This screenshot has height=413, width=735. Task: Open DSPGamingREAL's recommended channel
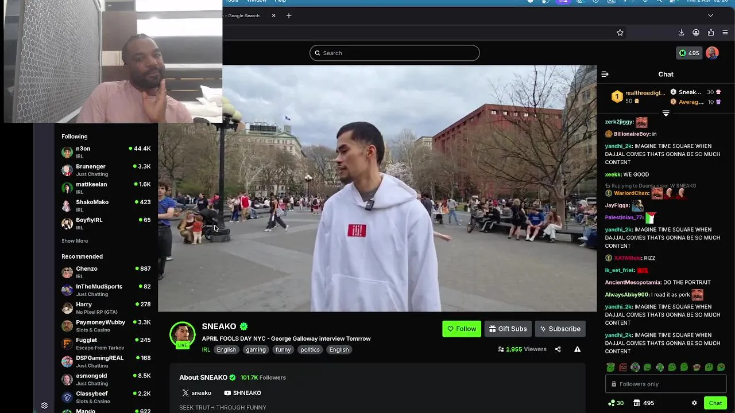(x=106, y=361)
